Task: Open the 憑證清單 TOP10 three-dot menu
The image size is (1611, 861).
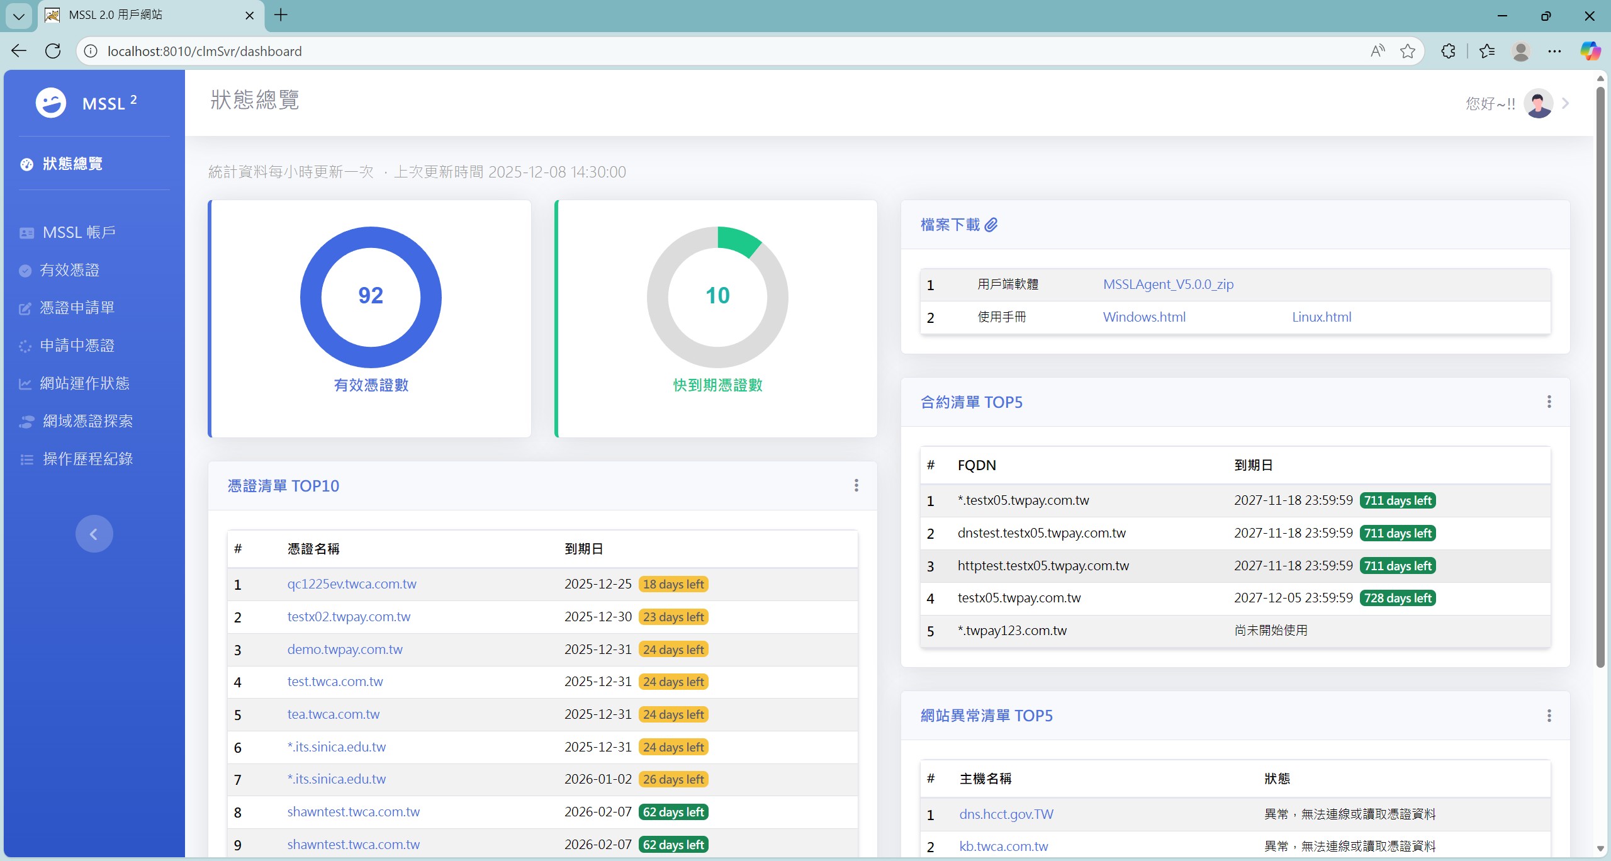Action: [x=856, y=485]
